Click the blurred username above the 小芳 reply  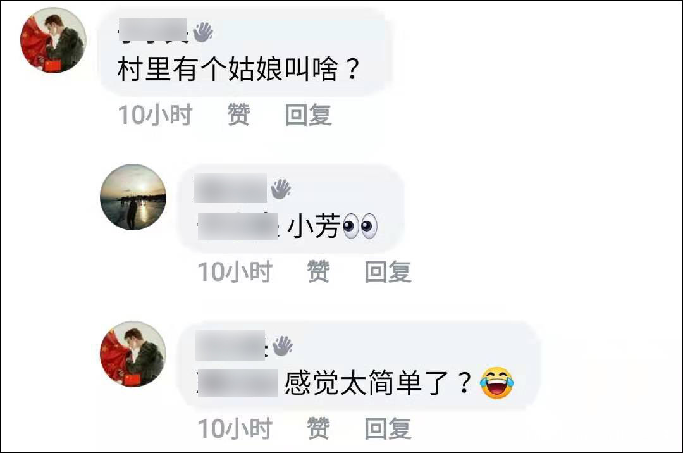[230, 188]
